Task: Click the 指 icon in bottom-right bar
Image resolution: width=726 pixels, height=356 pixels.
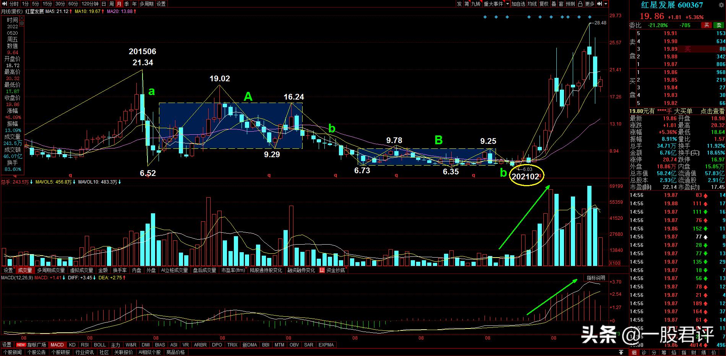Action: click(684, 352)
